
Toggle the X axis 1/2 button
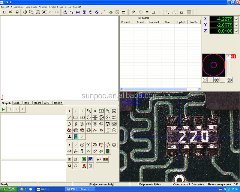(x=236, y=19)
